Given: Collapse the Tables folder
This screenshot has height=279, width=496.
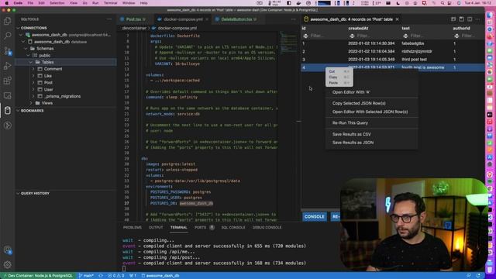Looking at the screenshot, I should [31, 62].
